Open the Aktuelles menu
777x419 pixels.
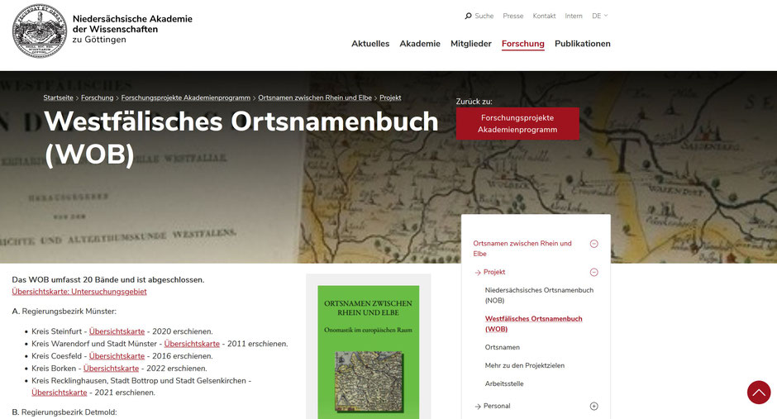[370, 44]
